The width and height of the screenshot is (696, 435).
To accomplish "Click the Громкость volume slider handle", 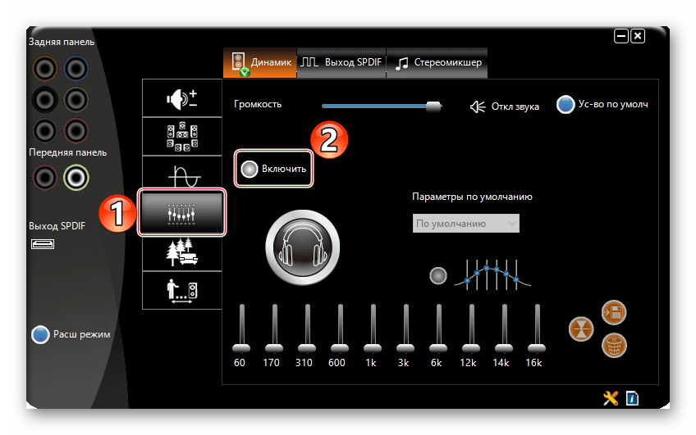I will point(433,106).
